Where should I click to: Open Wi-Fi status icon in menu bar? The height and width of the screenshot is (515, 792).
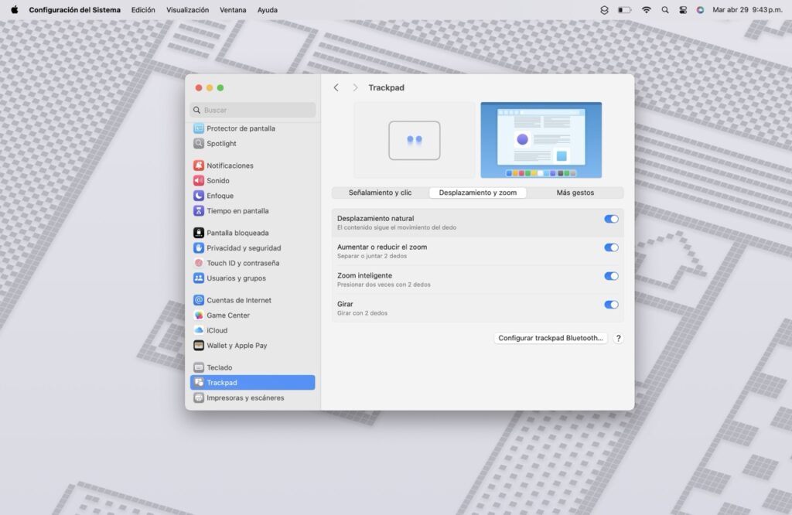coord(646,9)
